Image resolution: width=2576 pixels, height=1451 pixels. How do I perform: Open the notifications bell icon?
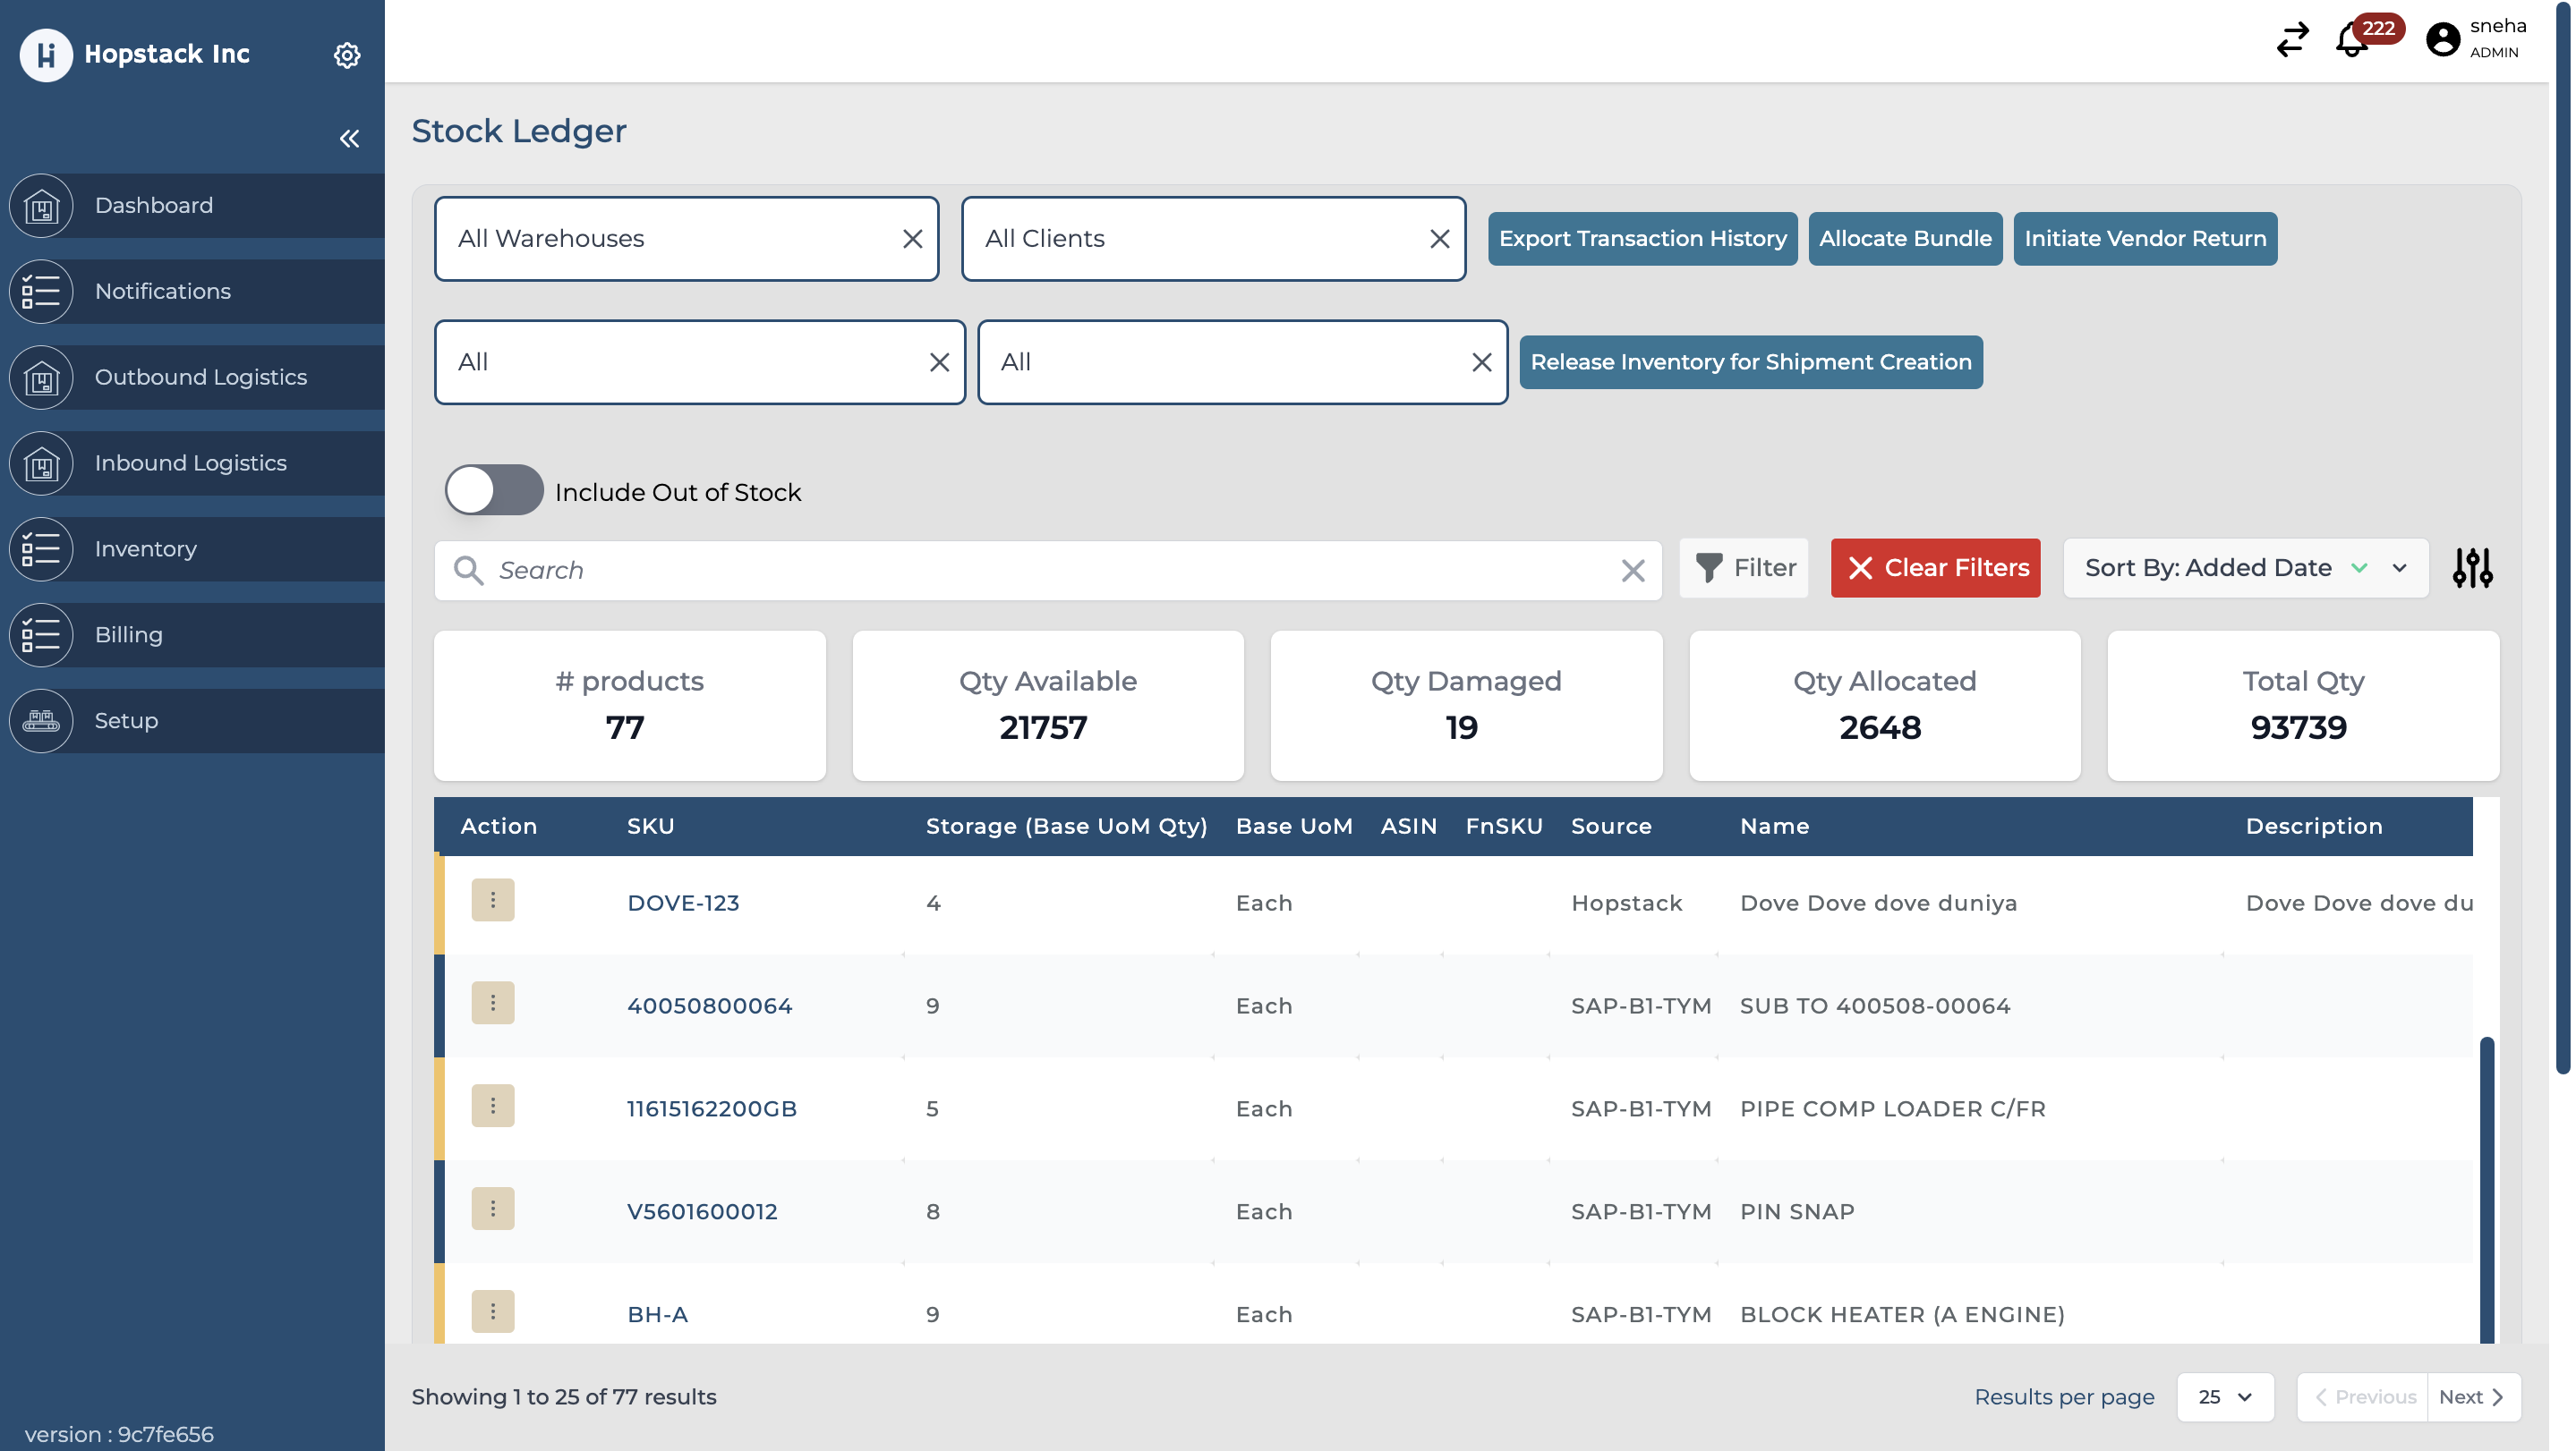point(2351,41)
